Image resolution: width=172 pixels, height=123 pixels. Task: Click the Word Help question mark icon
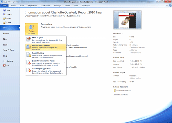pyautogui.click(x=170, y=5)
